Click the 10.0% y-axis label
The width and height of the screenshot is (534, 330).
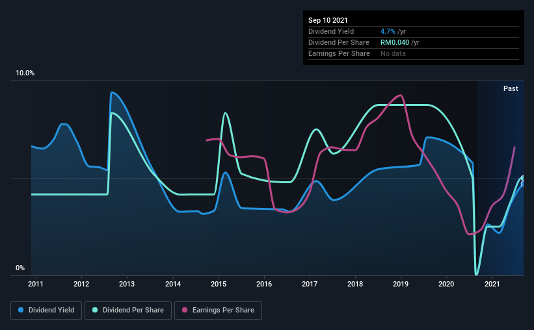(25, 73)
